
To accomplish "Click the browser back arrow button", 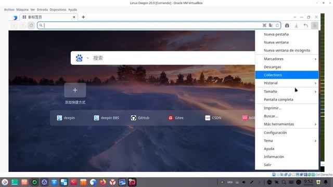I will coord(14,25).
